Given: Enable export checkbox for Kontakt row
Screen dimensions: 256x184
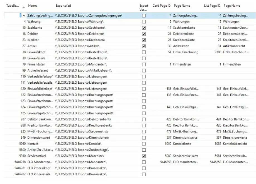Looking at the screenshot, I should (144, 144).
